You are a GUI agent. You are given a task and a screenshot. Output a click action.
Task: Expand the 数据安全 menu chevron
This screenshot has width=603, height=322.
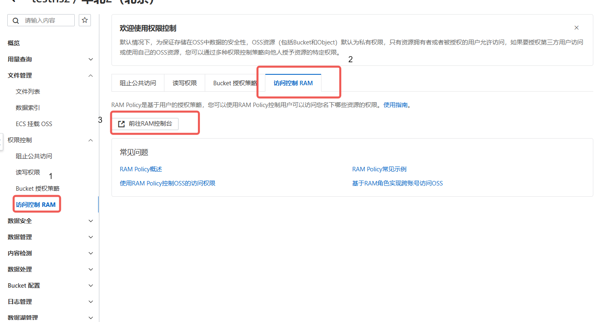pyautogui.click(x=91, y=221)
